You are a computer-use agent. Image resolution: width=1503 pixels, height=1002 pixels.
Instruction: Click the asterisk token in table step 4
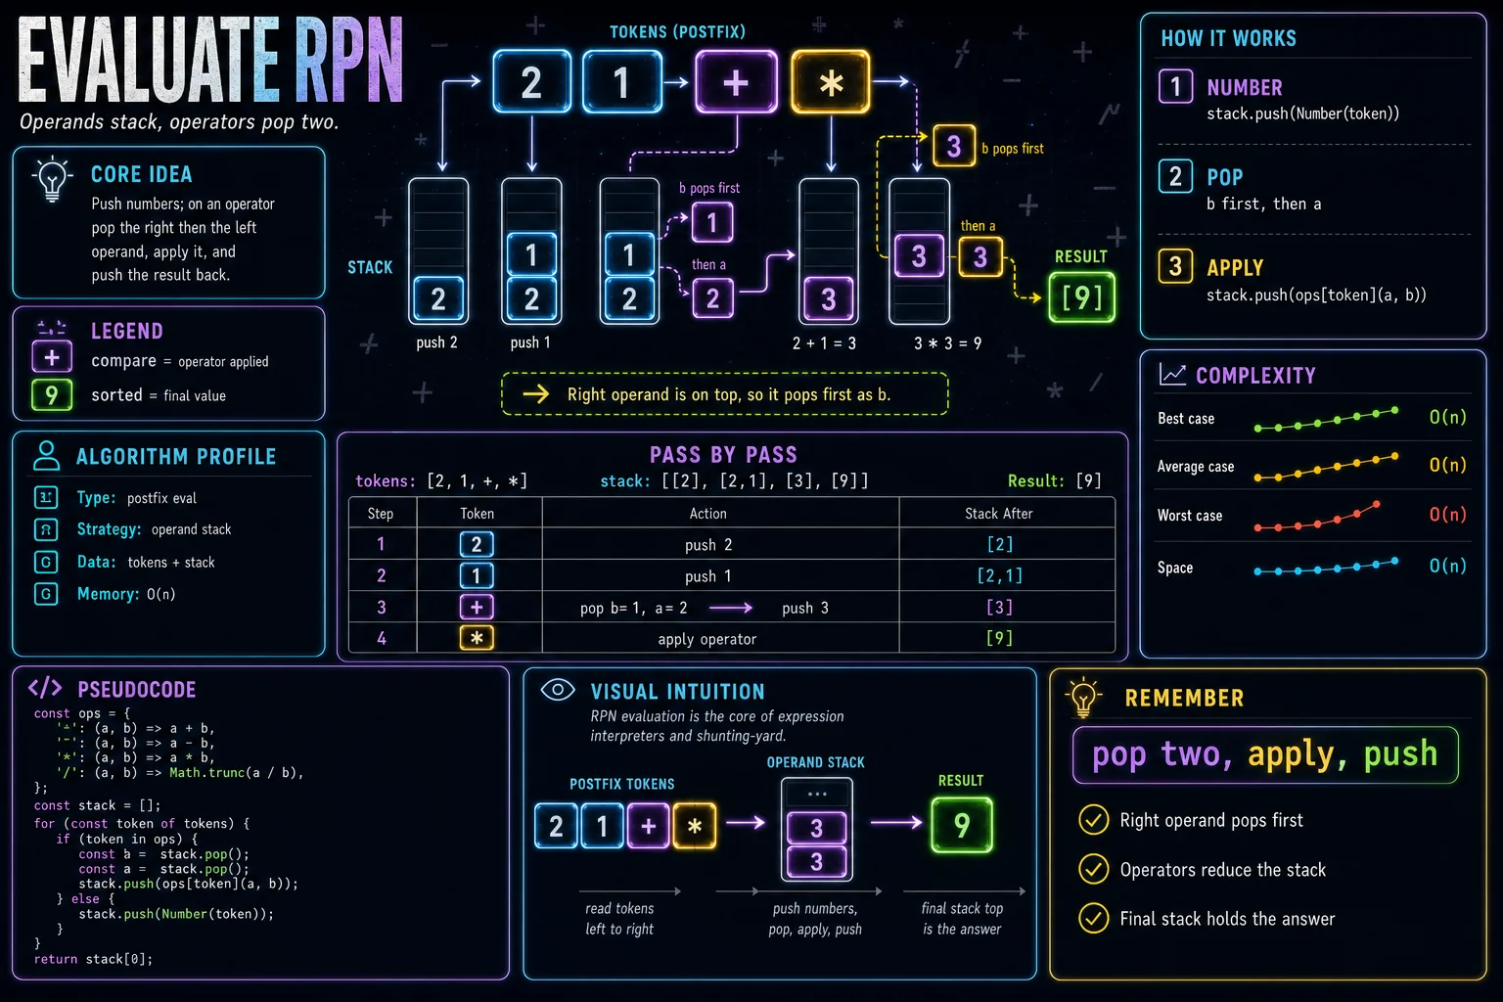click(477, 638)
